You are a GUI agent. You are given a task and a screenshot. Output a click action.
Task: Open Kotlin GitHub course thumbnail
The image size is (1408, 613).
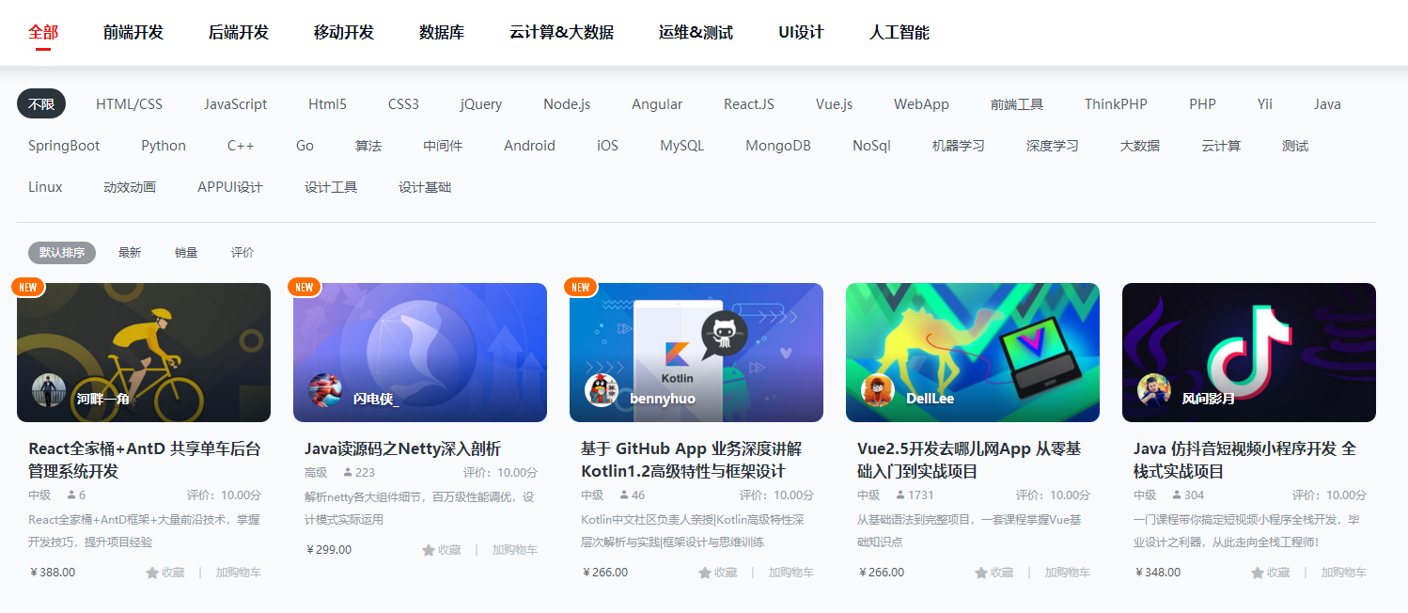coord(696,353)
